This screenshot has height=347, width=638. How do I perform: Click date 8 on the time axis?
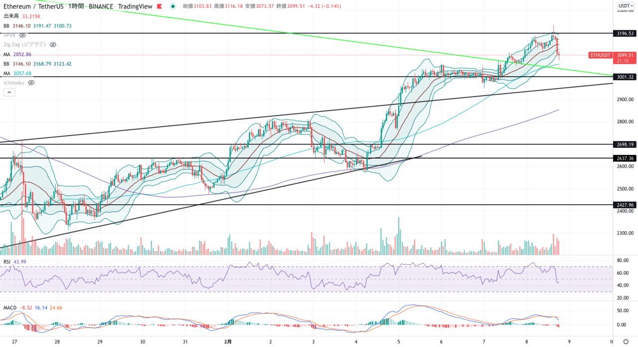[527, 342]
